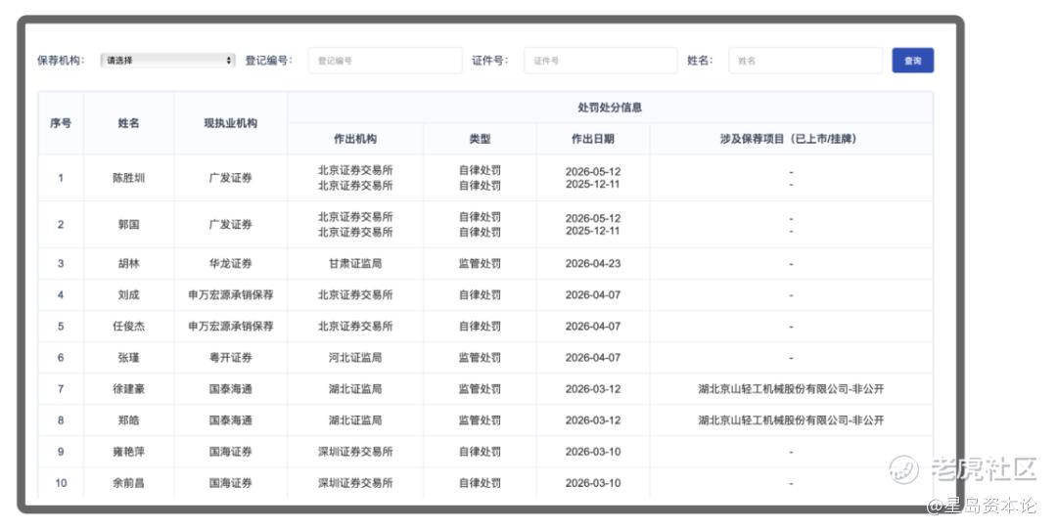Click row number 3

(x=61, y=263)
